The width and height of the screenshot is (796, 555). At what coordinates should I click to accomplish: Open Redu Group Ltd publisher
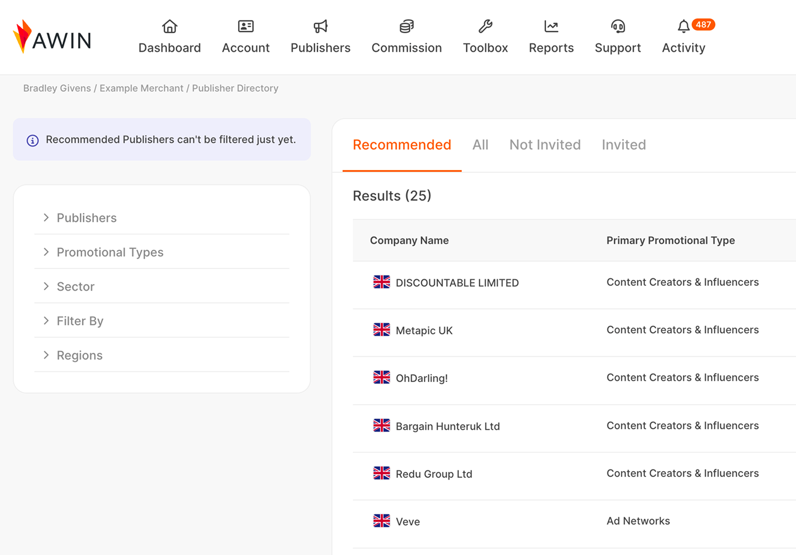click(434, 474)
